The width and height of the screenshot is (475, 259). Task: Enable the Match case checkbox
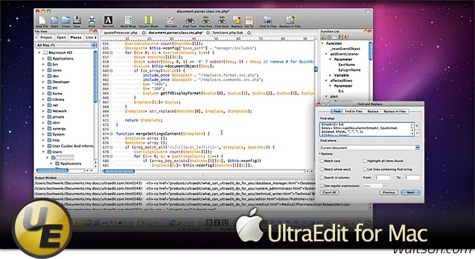point(322,161)
